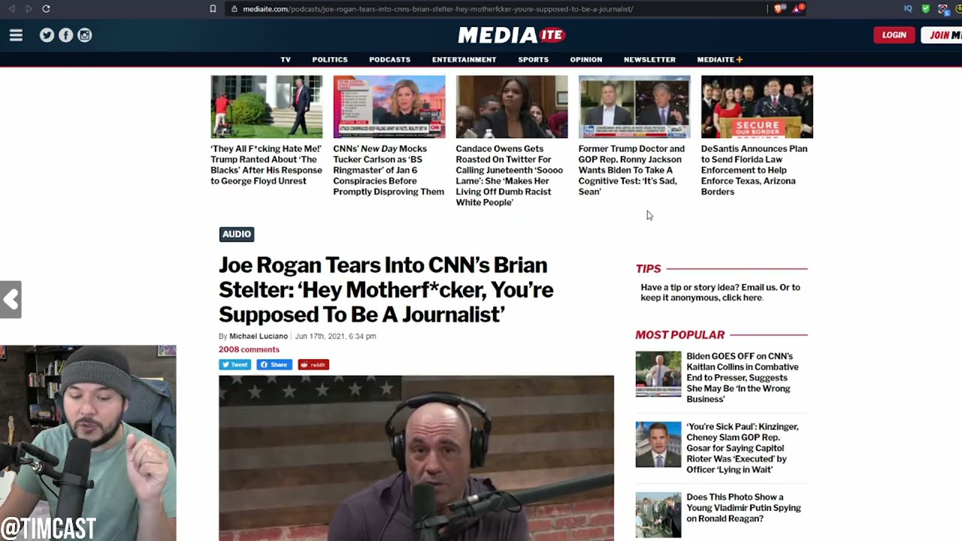Click the MOST POPULAR section heading

click(x=680, y=335)
